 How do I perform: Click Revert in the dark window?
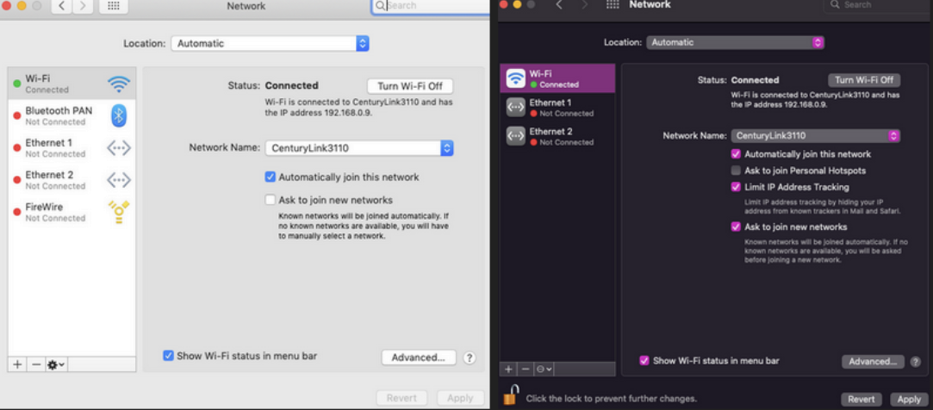coord(861,400)
